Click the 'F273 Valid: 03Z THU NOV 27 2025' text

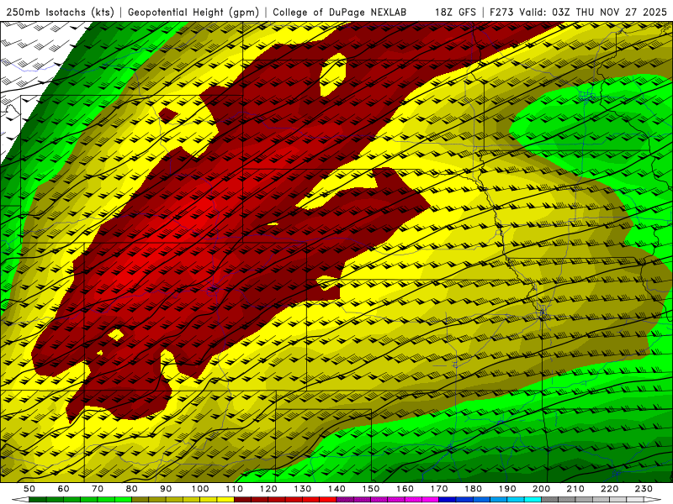point(578,13)
